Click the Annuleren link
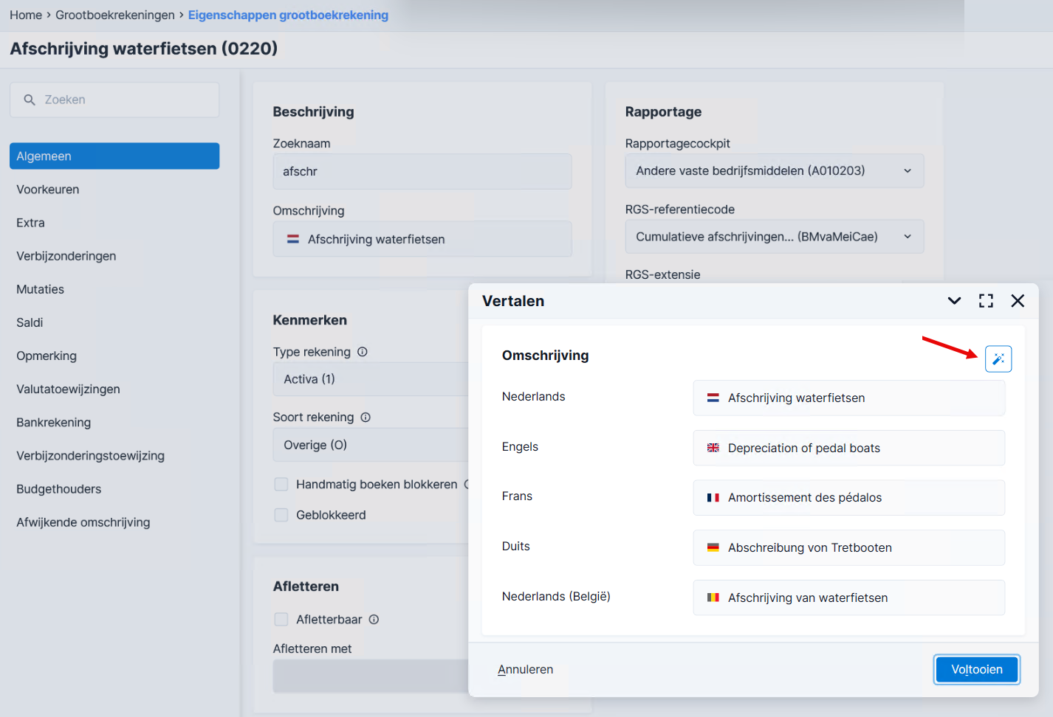Image resolution: width=1053 pixels, height=717 pixels. coord(525,670)
